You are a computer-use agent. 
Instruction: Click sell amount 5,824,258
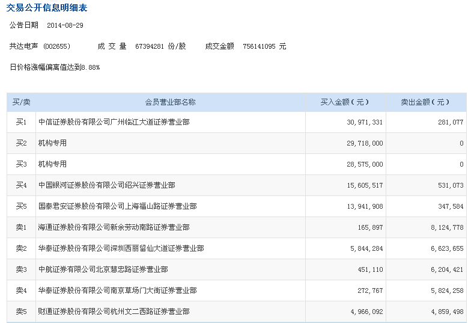447,291
